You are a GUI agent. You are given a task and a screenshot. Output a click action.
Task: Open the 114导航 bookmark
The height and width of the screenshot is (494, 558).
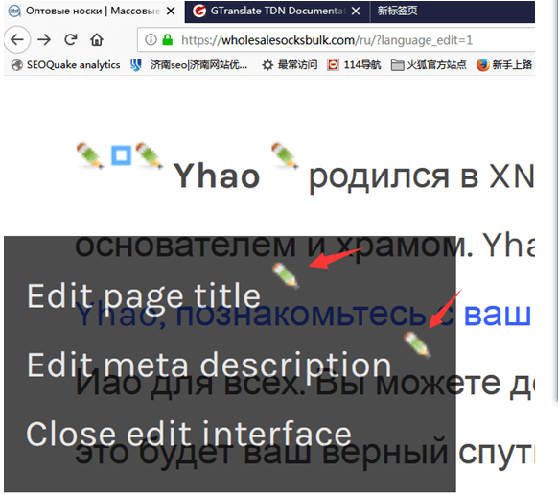354,65
